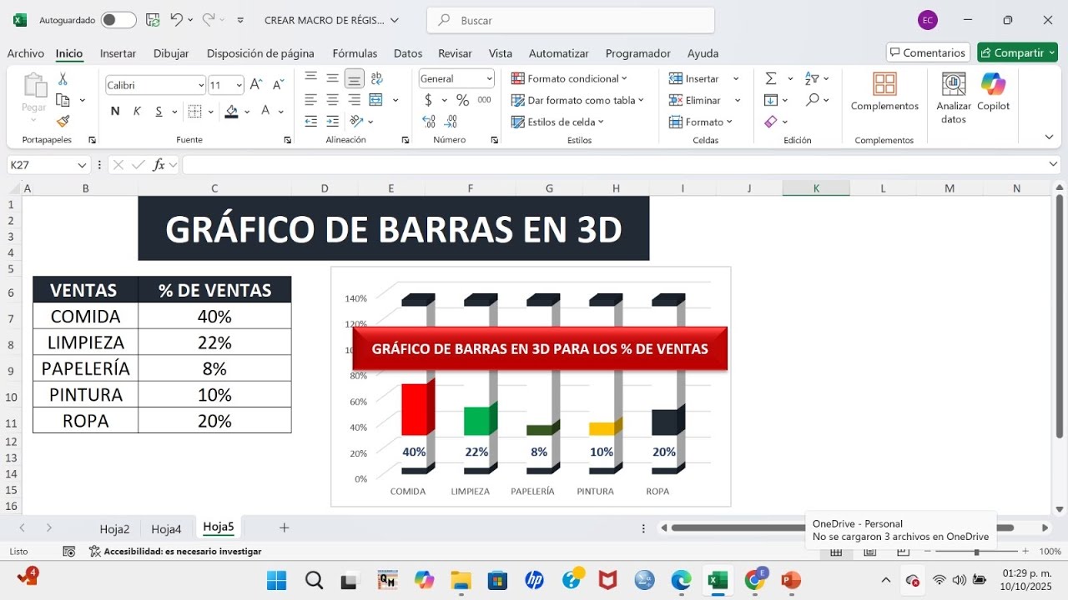This screenshot has width=1068, height=600.
Task: Apply thousands separator style (000)
Action: pyautogui.click(x=484, y=100)
